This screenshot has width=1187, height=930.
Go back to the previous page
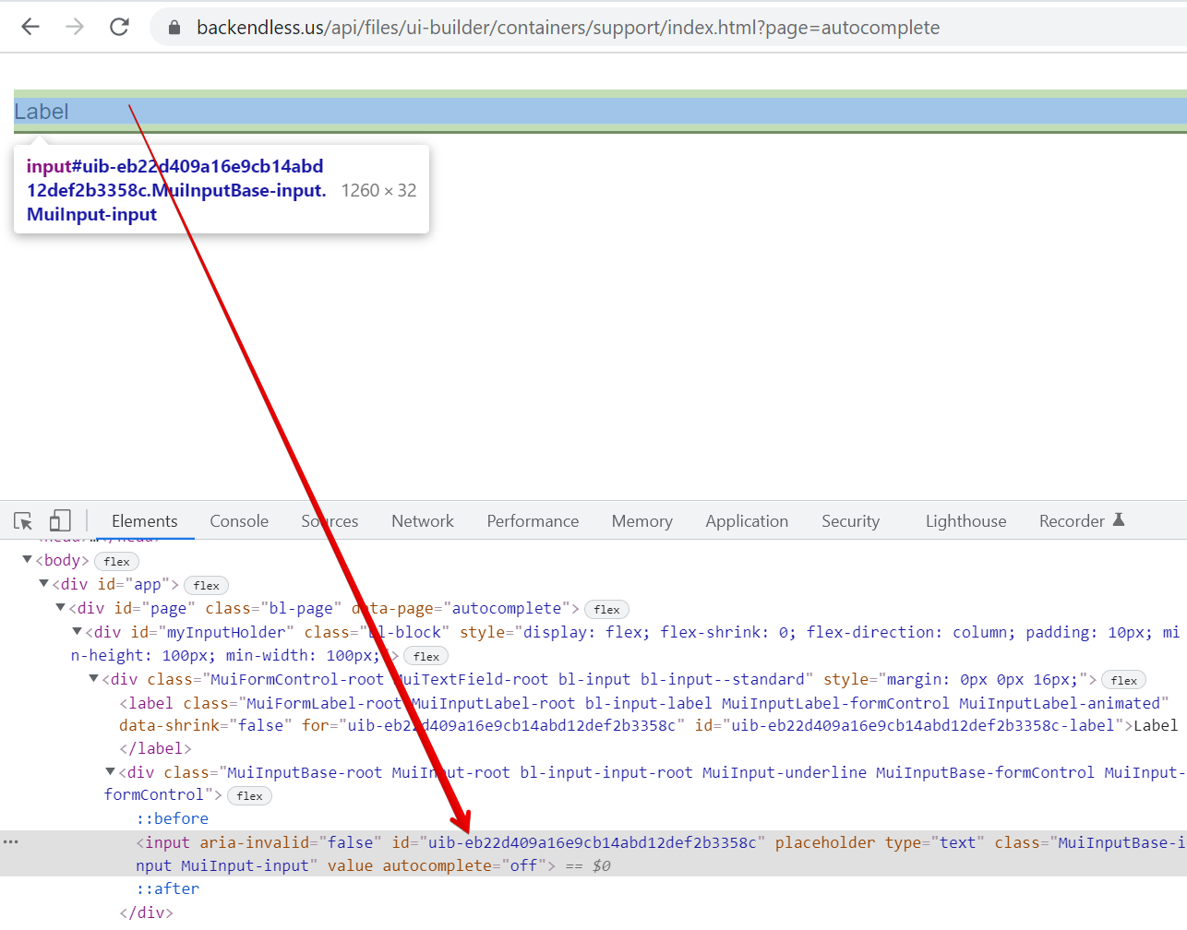pyautogui.click(x=30, y=27)
